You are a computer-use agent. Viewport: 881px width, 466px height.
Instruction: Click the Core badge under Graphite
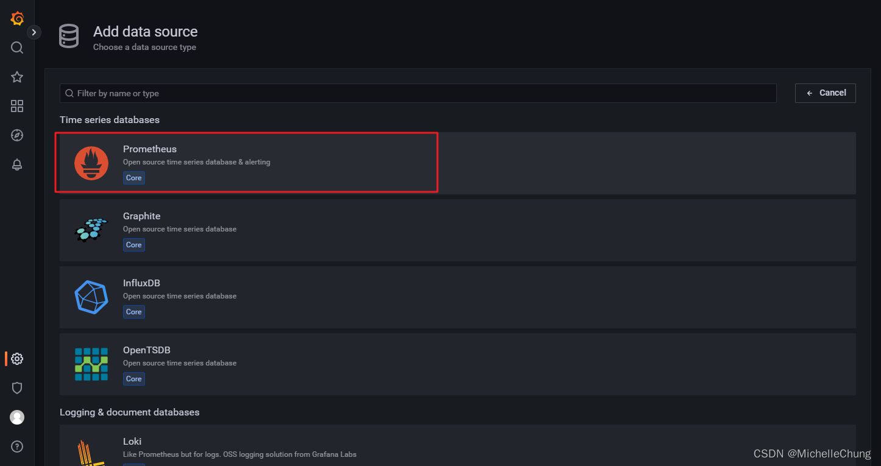coord(134,245)
